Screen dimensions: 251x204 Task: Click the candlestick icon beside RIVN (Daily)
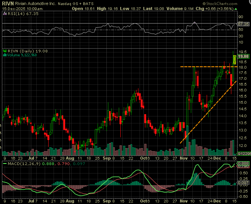(x=5, y=51)
